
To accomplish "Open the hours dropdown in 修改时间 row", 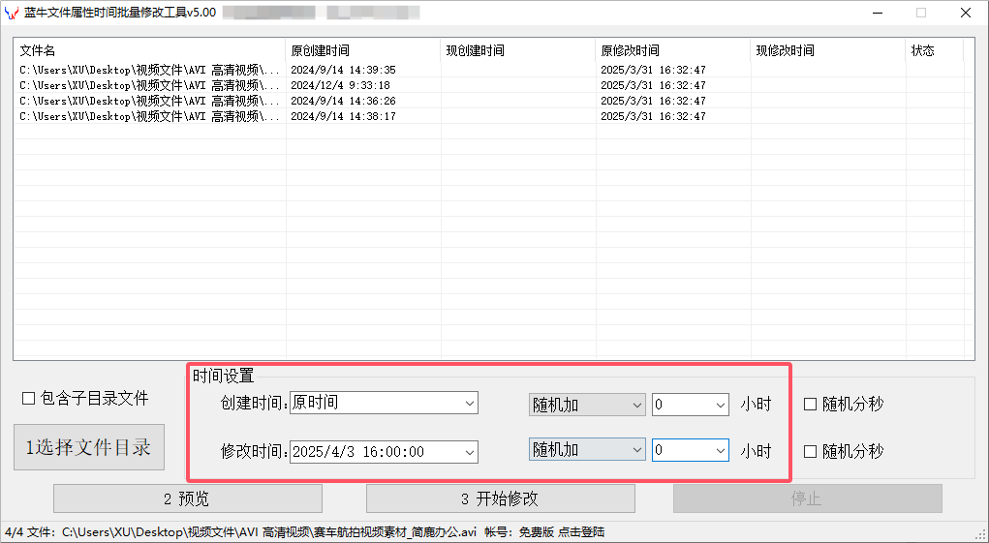I will (x=690, y=450).
